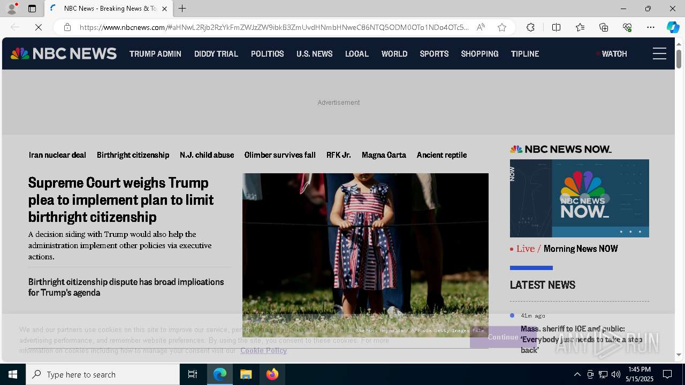Open Climber survives fall topic

point(280,155)
